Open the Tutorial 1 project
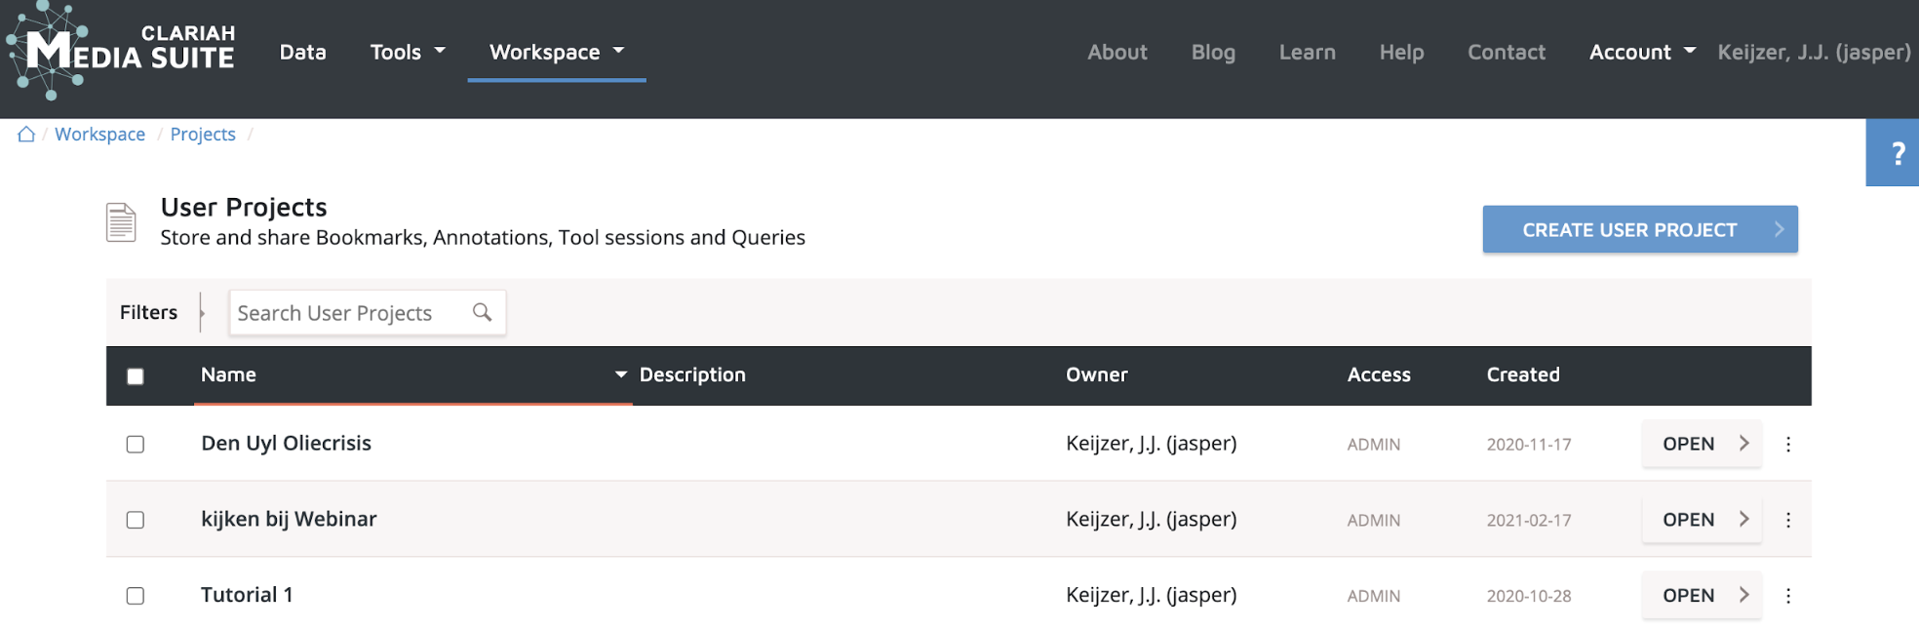1919x629 pixels. tap(1701, 596)
